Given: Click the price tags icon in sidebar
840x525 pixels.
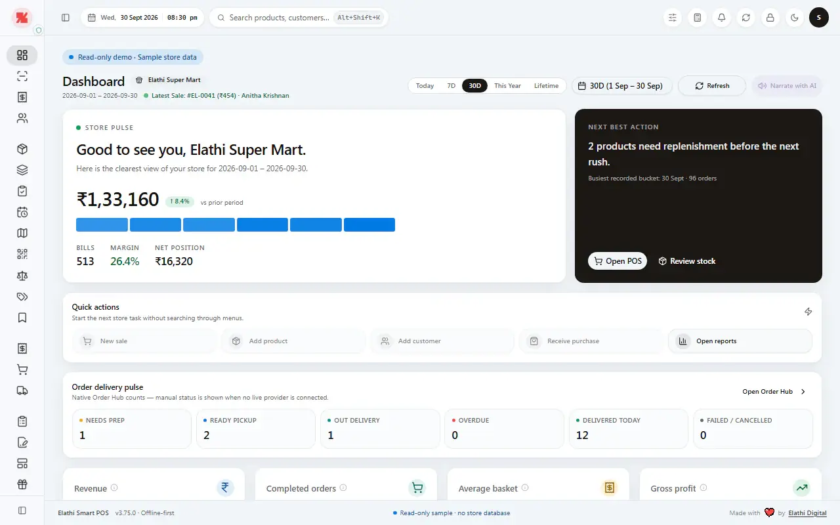Looking at the screenshot, I should pos(22,297).
